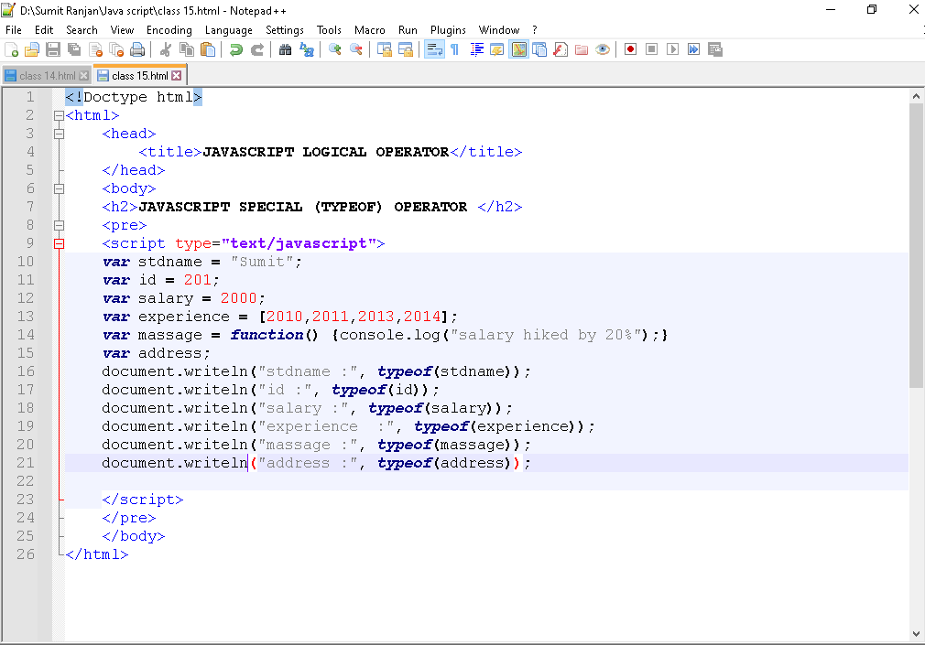Collapse the head fold marker on line 3

click(59, 134)
